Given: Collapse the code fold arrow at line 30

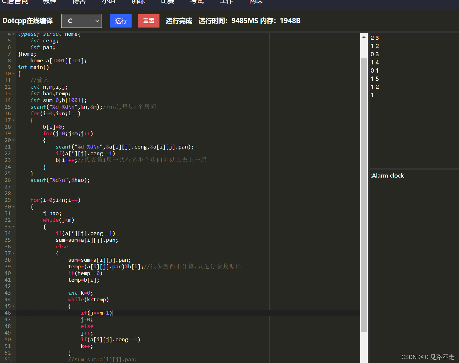Looking at the screenshot, I should pyautogui.click(x=13, y=207).
